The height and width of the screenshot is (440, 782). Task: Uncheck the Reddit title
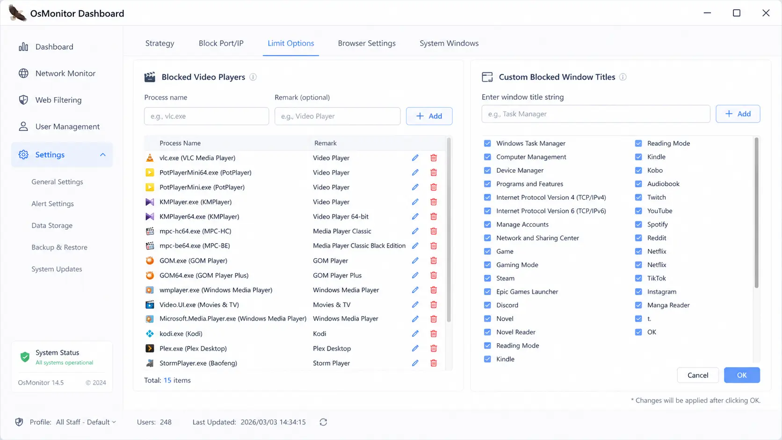638,238
